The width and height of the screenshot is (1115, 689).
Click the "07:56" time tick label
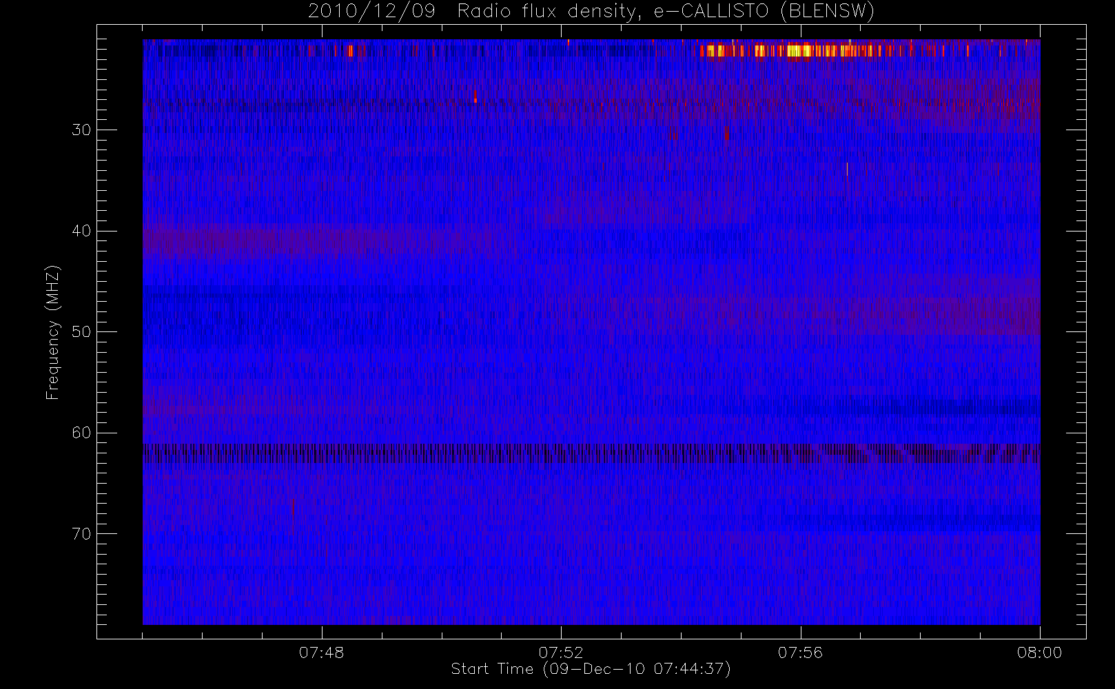coord(800,652)
